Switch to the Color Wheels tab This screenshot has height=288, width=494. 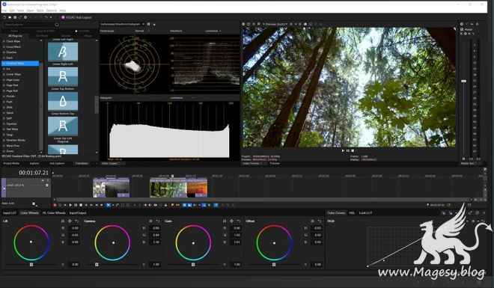pyautogui.click(x=30, y=213)
